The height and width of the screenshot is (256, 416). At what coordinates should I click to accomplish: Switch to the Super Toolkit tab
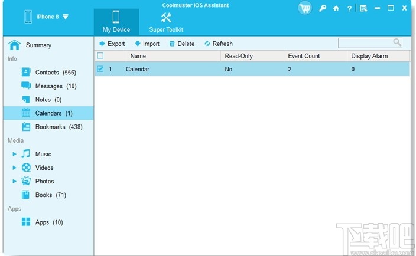pos(166,22)
